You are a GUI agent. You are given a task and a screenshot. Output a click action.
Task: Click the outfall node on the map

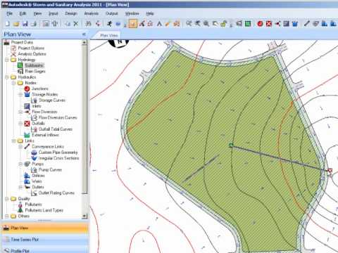(x=330, y=170)
